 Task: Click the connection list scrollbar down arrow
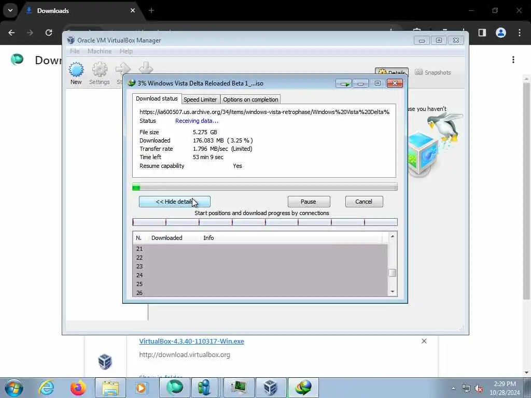[x=392, y=291]
